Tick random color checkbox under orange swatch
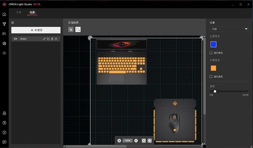This screenshot has width=253, height=148. (x=211, y=77)
